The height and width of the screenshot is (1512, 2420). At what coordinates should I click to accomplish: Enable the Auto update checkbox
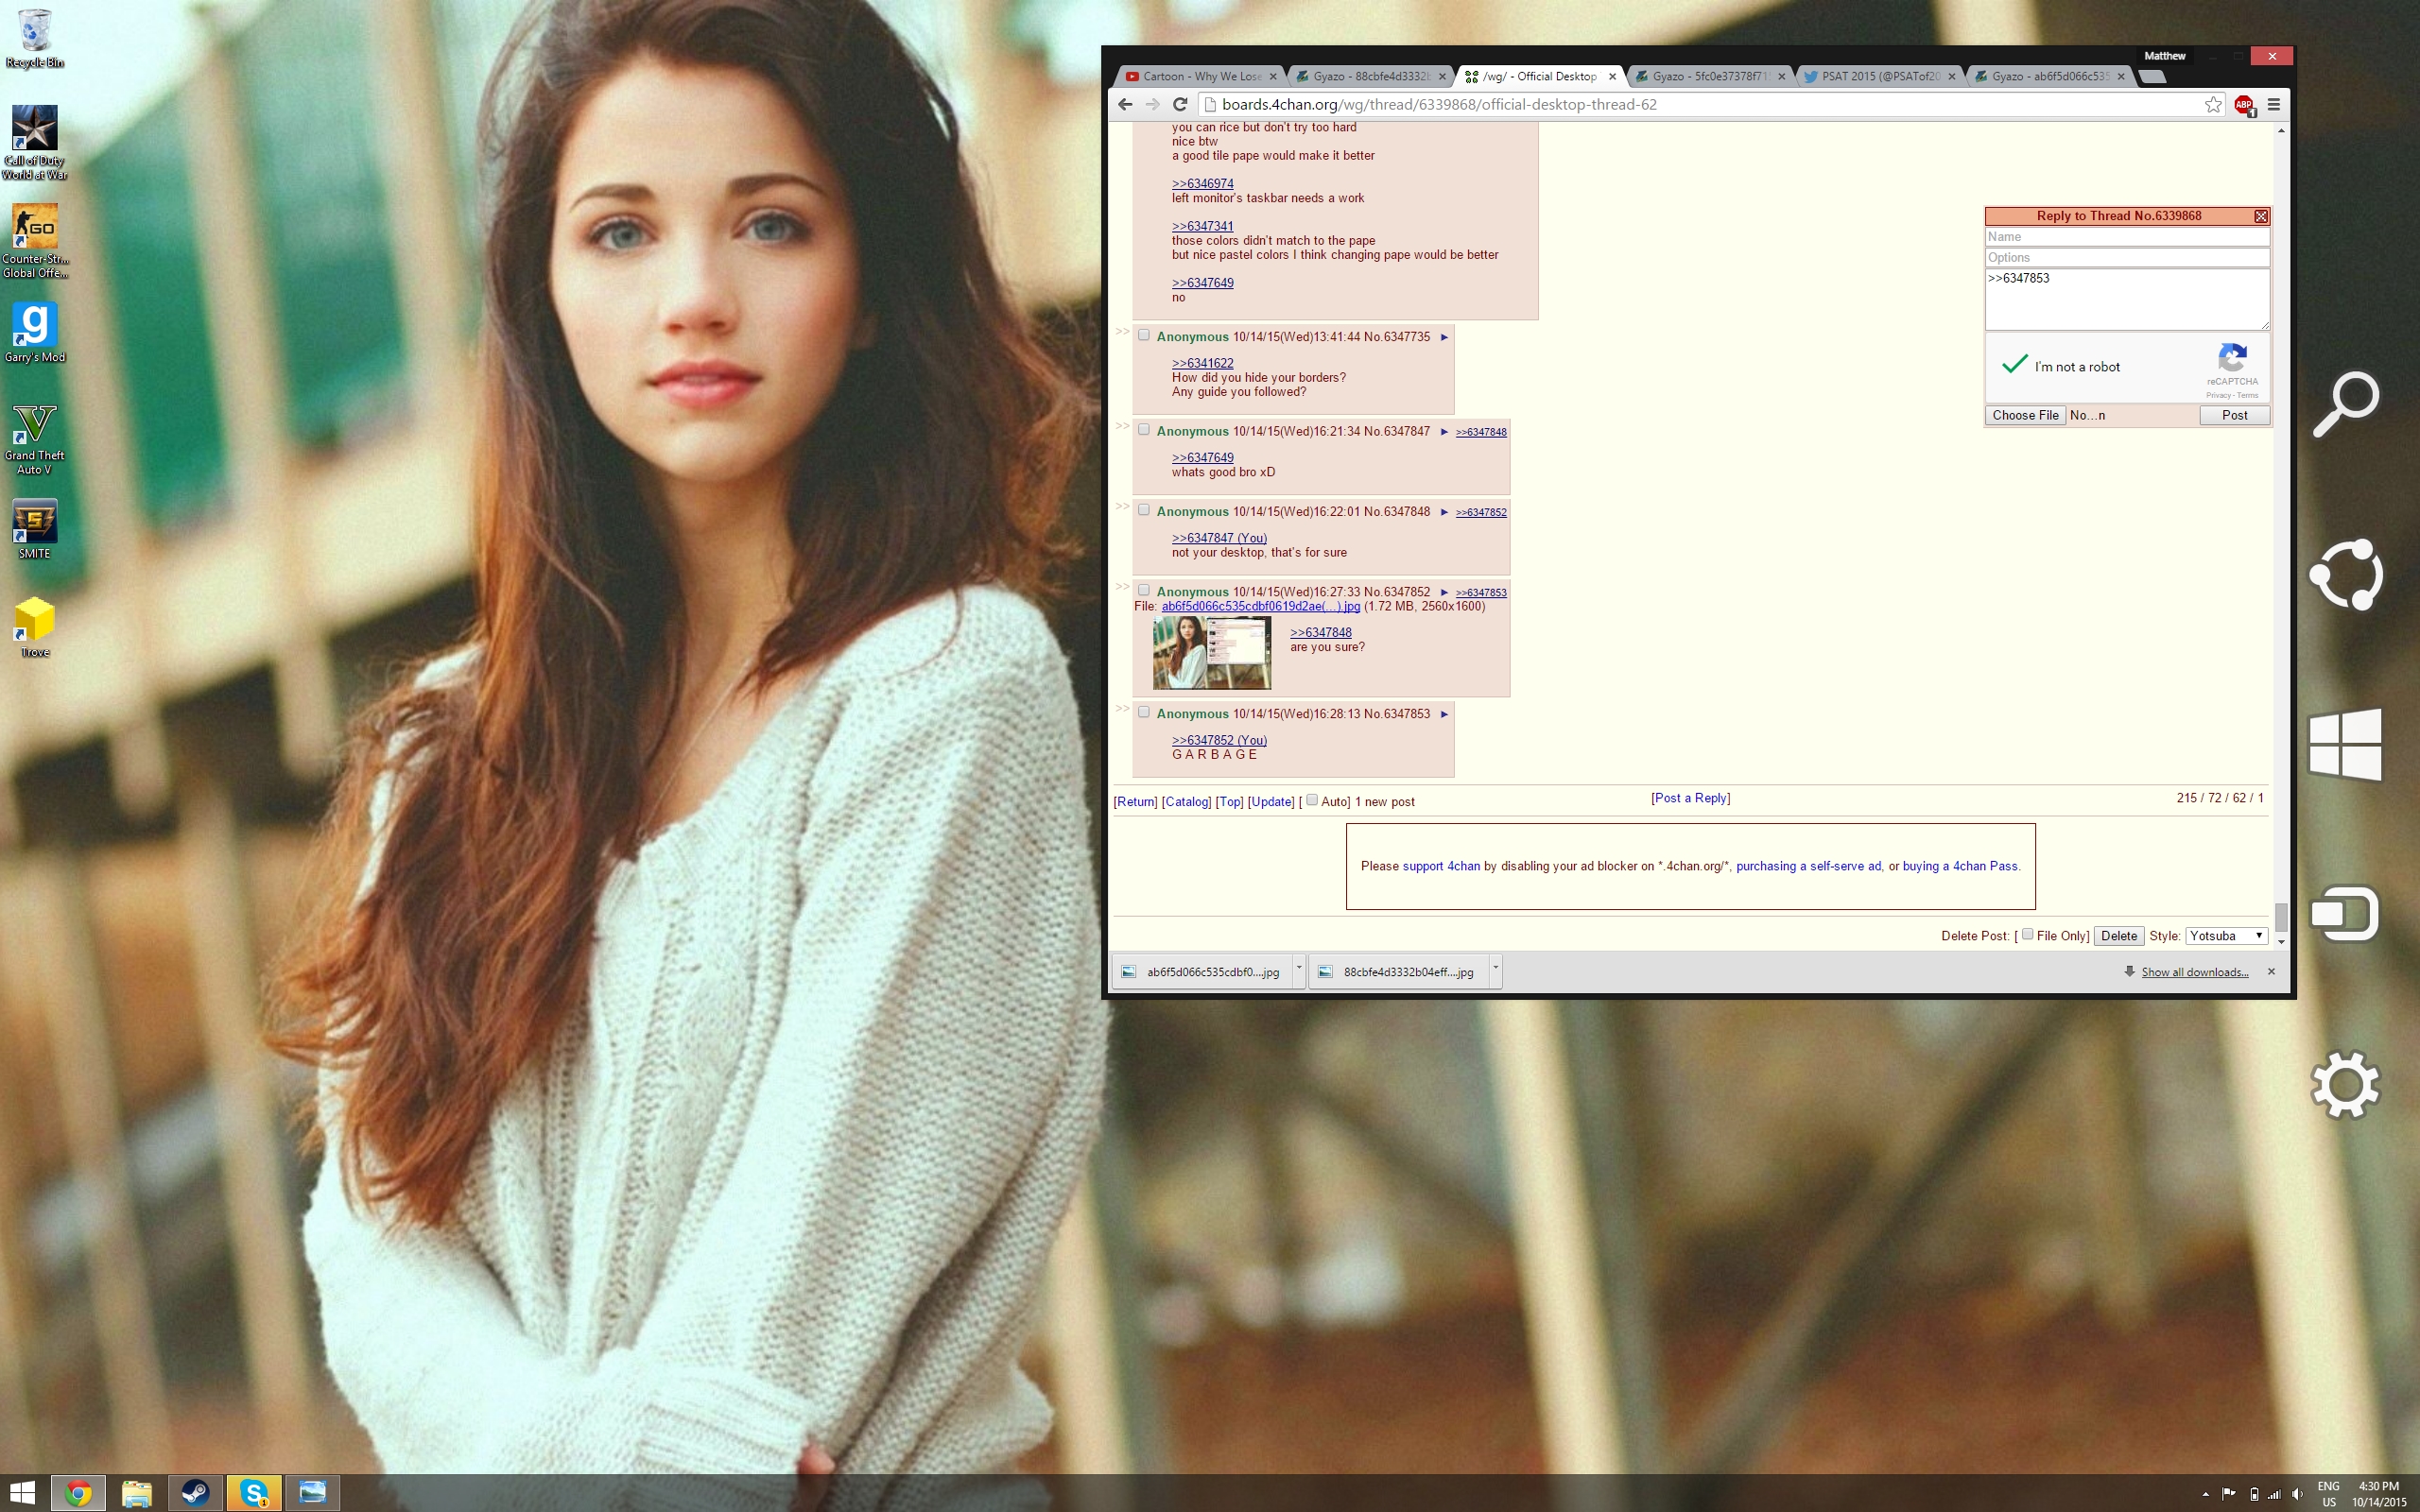1312,800
